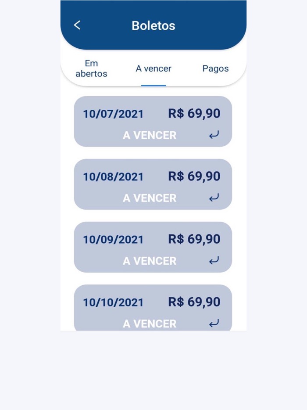Click A VENCER status on 10/08/2021 boleto
The width and height of the screenshot is (307, 410).
[150, 198]
